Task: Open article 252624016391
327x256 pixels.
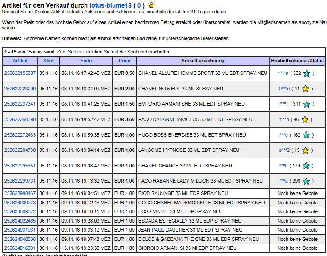Action: point(20,248)
